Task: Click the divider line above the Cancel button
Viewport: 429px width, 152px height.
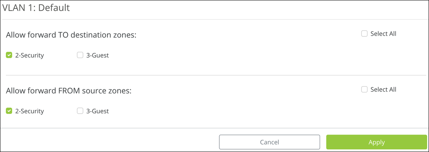Action: 215,128
